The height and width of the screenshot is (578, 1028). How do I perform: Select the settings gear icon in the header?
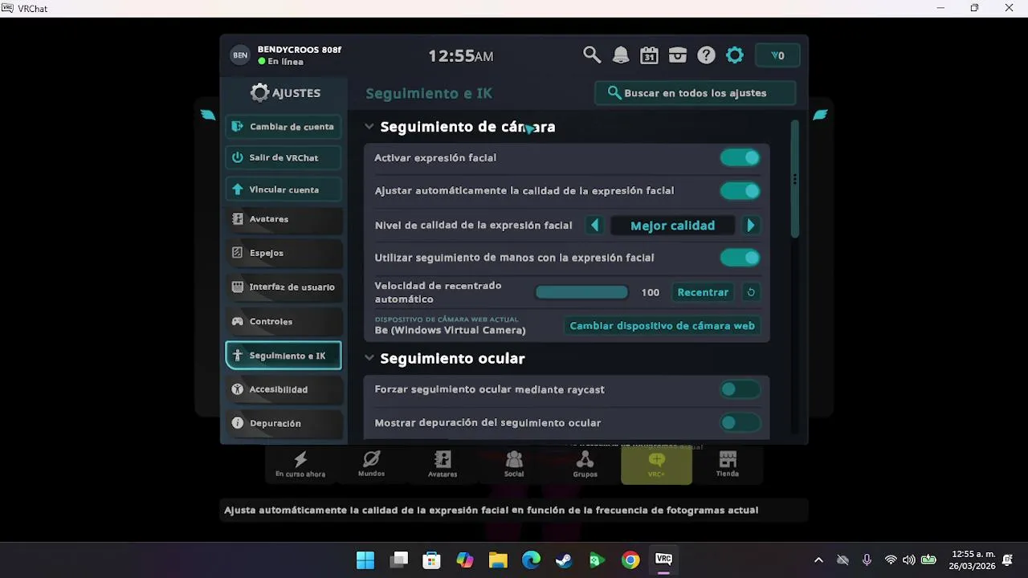735,55
